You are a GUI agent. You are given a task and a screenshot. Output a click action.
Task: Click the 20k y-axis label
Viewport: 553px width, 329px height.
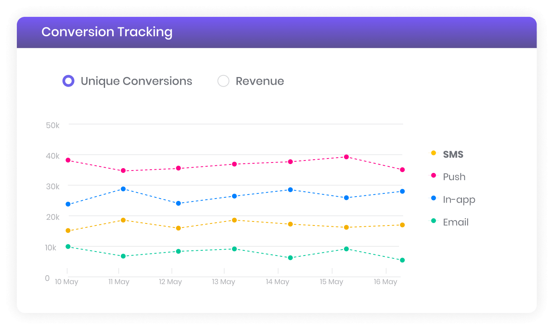coord(53,217)
